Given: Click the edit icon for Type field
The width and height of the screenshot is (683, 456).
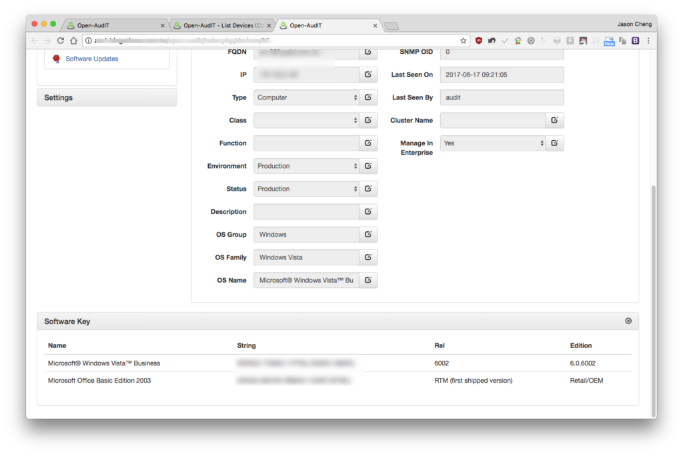Looking at the screenshot, I should tap(368, 97).
